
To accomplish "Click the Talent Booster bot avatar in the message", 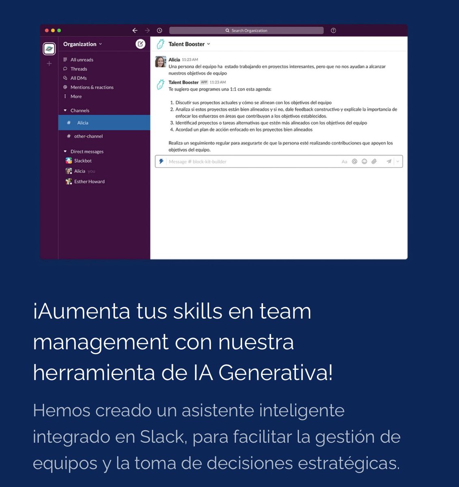I will tap(161, 84).
